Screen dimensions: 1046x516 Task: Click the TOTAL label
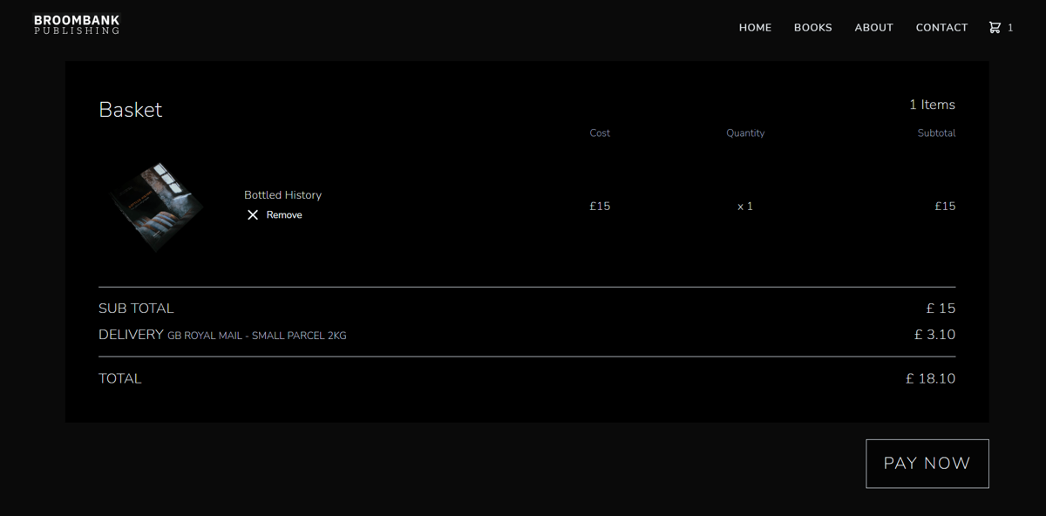pos(120,378)
